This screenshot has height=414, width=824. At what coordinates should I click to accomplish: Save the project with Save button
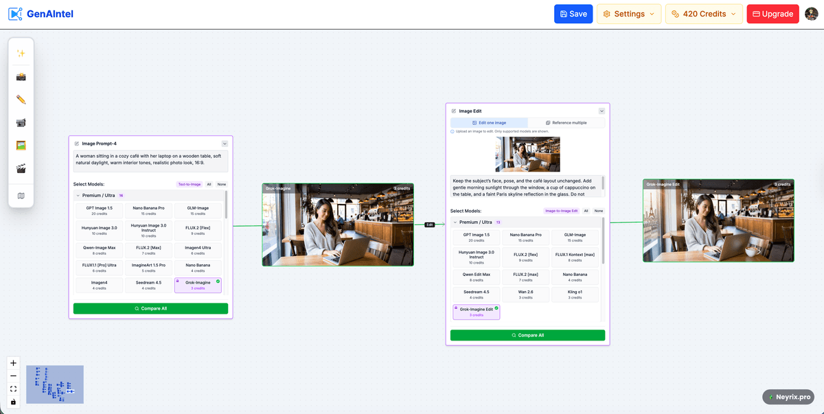click(x=573, y=14)
